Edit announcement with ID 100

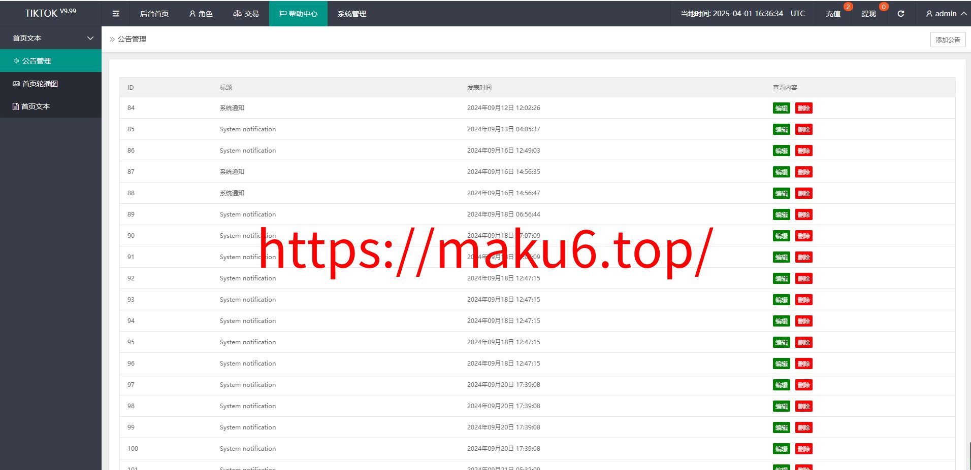[781, 449]
